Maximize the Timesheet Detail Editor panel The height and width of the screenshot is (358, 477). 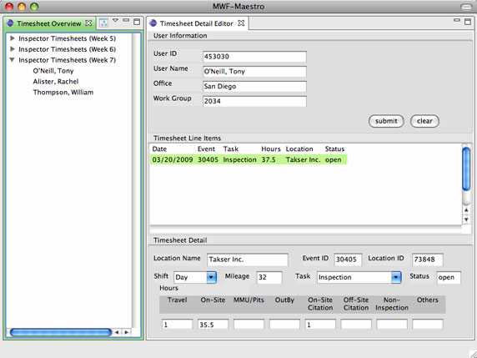468,22
